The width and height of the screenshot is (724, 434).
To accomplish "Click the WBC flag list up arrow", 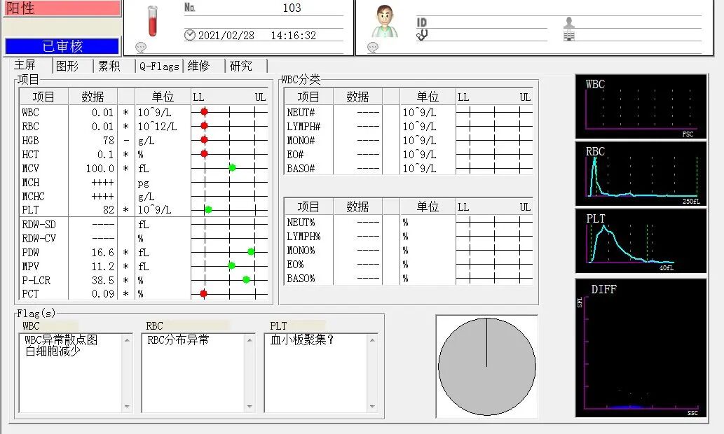I will tap(127, 340).
